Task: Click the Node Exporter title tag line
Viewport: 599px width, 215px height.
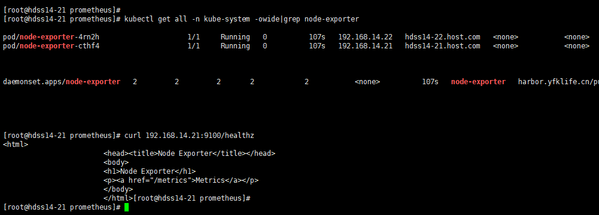Action: coord(190,153)
